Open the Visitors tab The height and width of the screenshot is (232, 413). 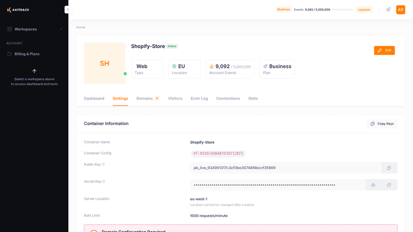pos(175,99)
